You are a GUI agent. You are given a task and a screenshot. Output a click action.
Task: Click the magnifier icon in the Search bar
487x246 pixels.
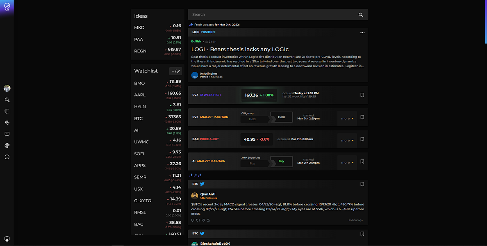[x=361, y=15]
